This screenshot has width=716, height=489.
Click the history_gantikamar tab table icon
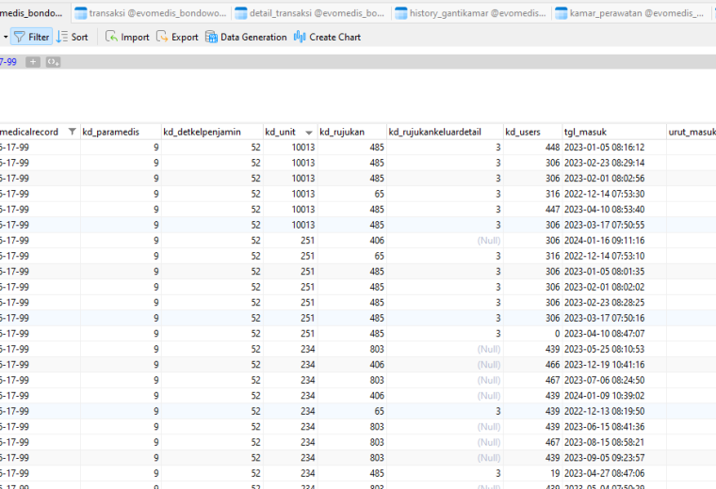point(401,13)
